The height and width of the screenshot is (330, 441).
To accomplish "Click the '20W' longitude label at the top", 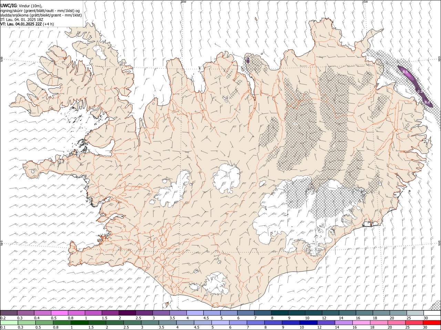I will click(x=183, y=2).
